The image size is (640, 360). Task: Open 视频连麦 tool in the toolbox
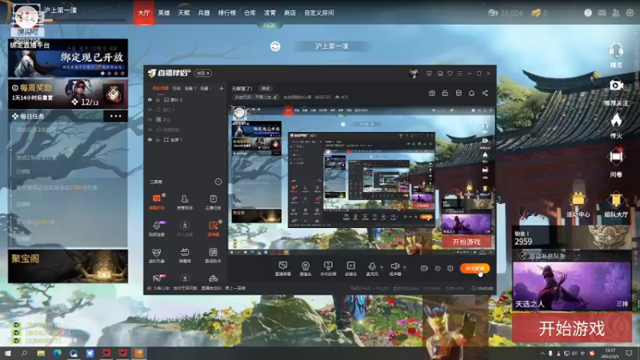pyautogui.click(x=157, y=228)
